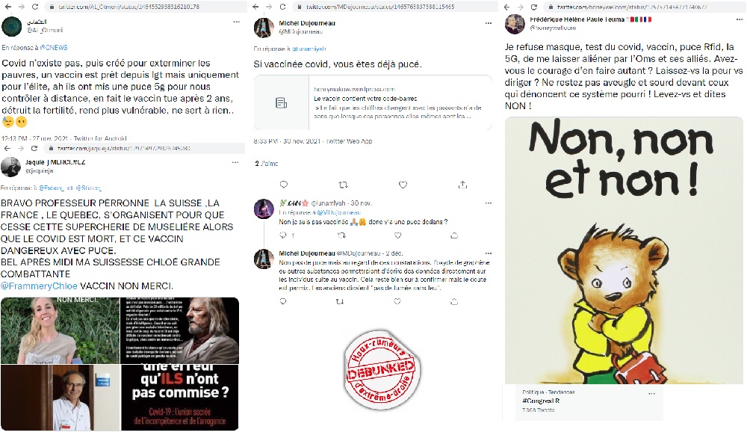This screenshot has height=441, width=747.
Task: Open the 'Non, non et non!' bear image
Action: [624, 250]
